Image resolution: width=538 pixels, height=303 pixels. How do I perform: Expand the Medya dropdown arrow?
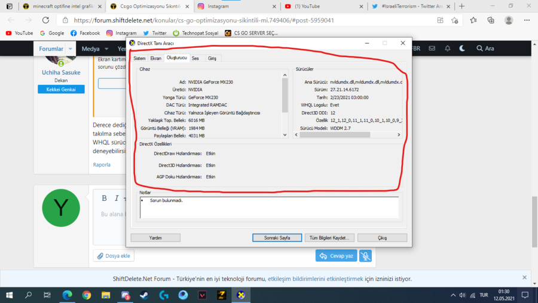pyautogui.click(x=106, y=49)
